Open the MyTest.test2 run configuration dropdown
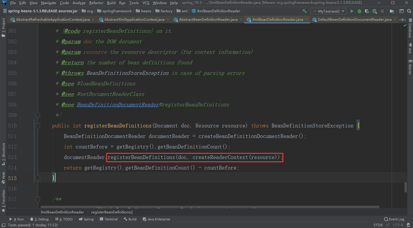Image resolution: width=413 pixels, height=228 pixels. [x=329, y=11]
